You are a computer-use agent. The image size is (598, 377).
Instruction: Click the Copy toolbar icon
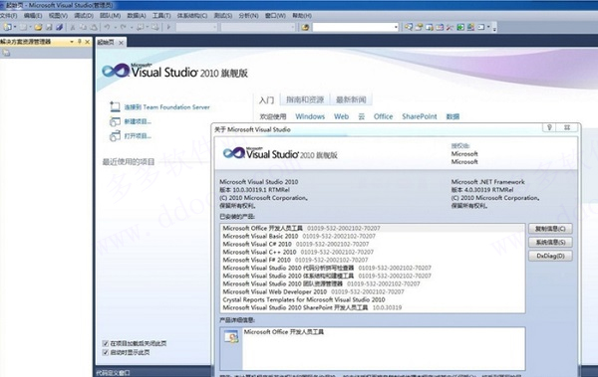pyautogui.click(x=83, y=27)
